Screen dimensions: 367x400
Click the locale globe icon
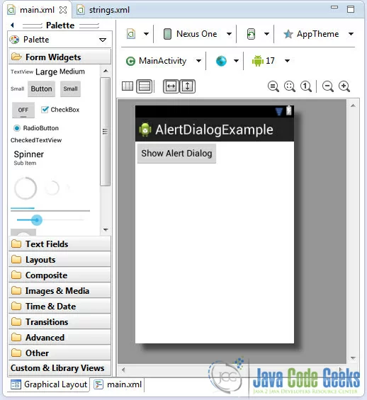point(221,61)
